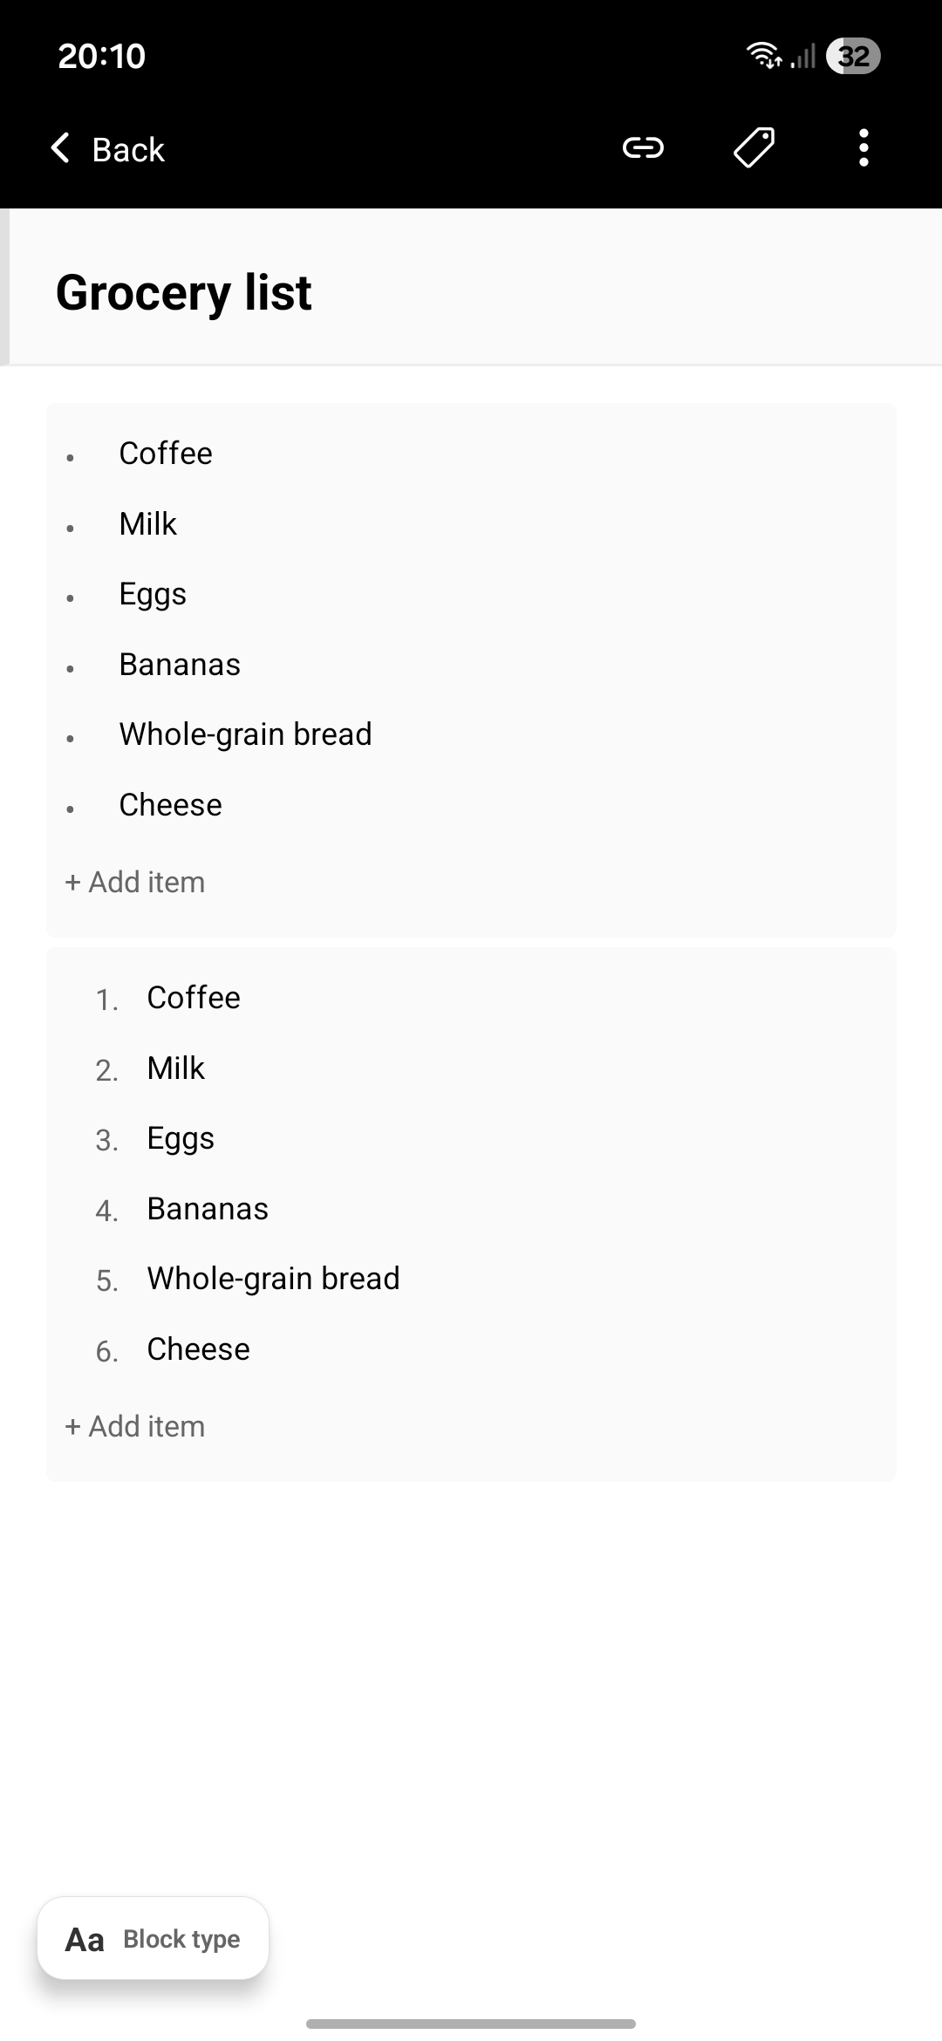Tap the cellular signal icon
The height and width of the screenshot is (2041, 942).
click(x=803, y=56)
